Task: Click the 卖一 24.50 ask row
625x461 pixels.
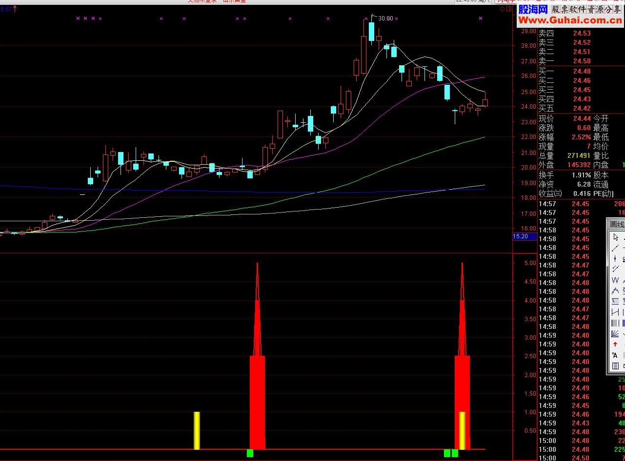Action: (x=581, y=61)
